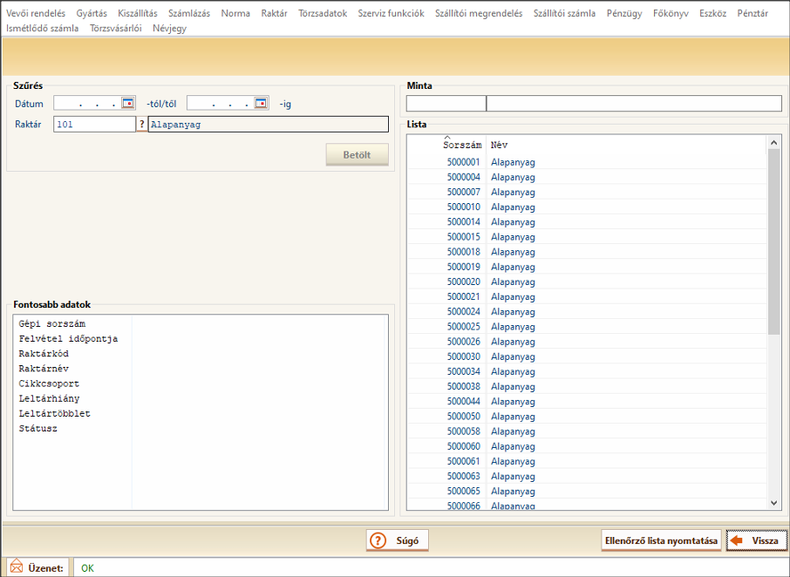Select list row 5000060
The image size is (790, 577).
[587, 446]
